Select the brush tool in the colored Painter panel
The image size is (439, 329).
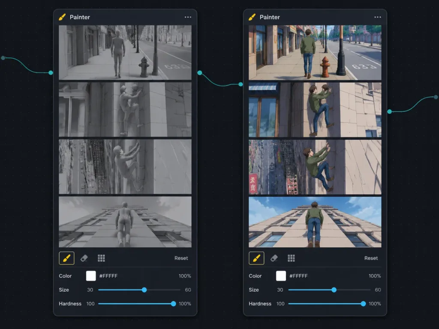pos(256,258)
